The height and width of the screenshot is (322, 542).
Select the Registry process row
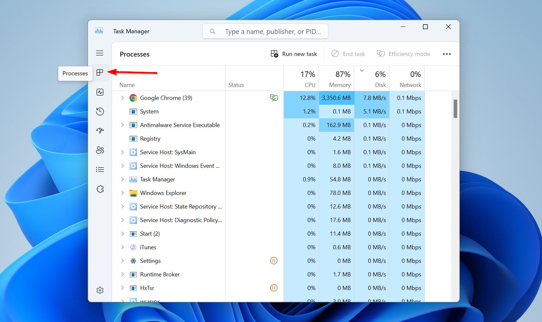point(268,139)
